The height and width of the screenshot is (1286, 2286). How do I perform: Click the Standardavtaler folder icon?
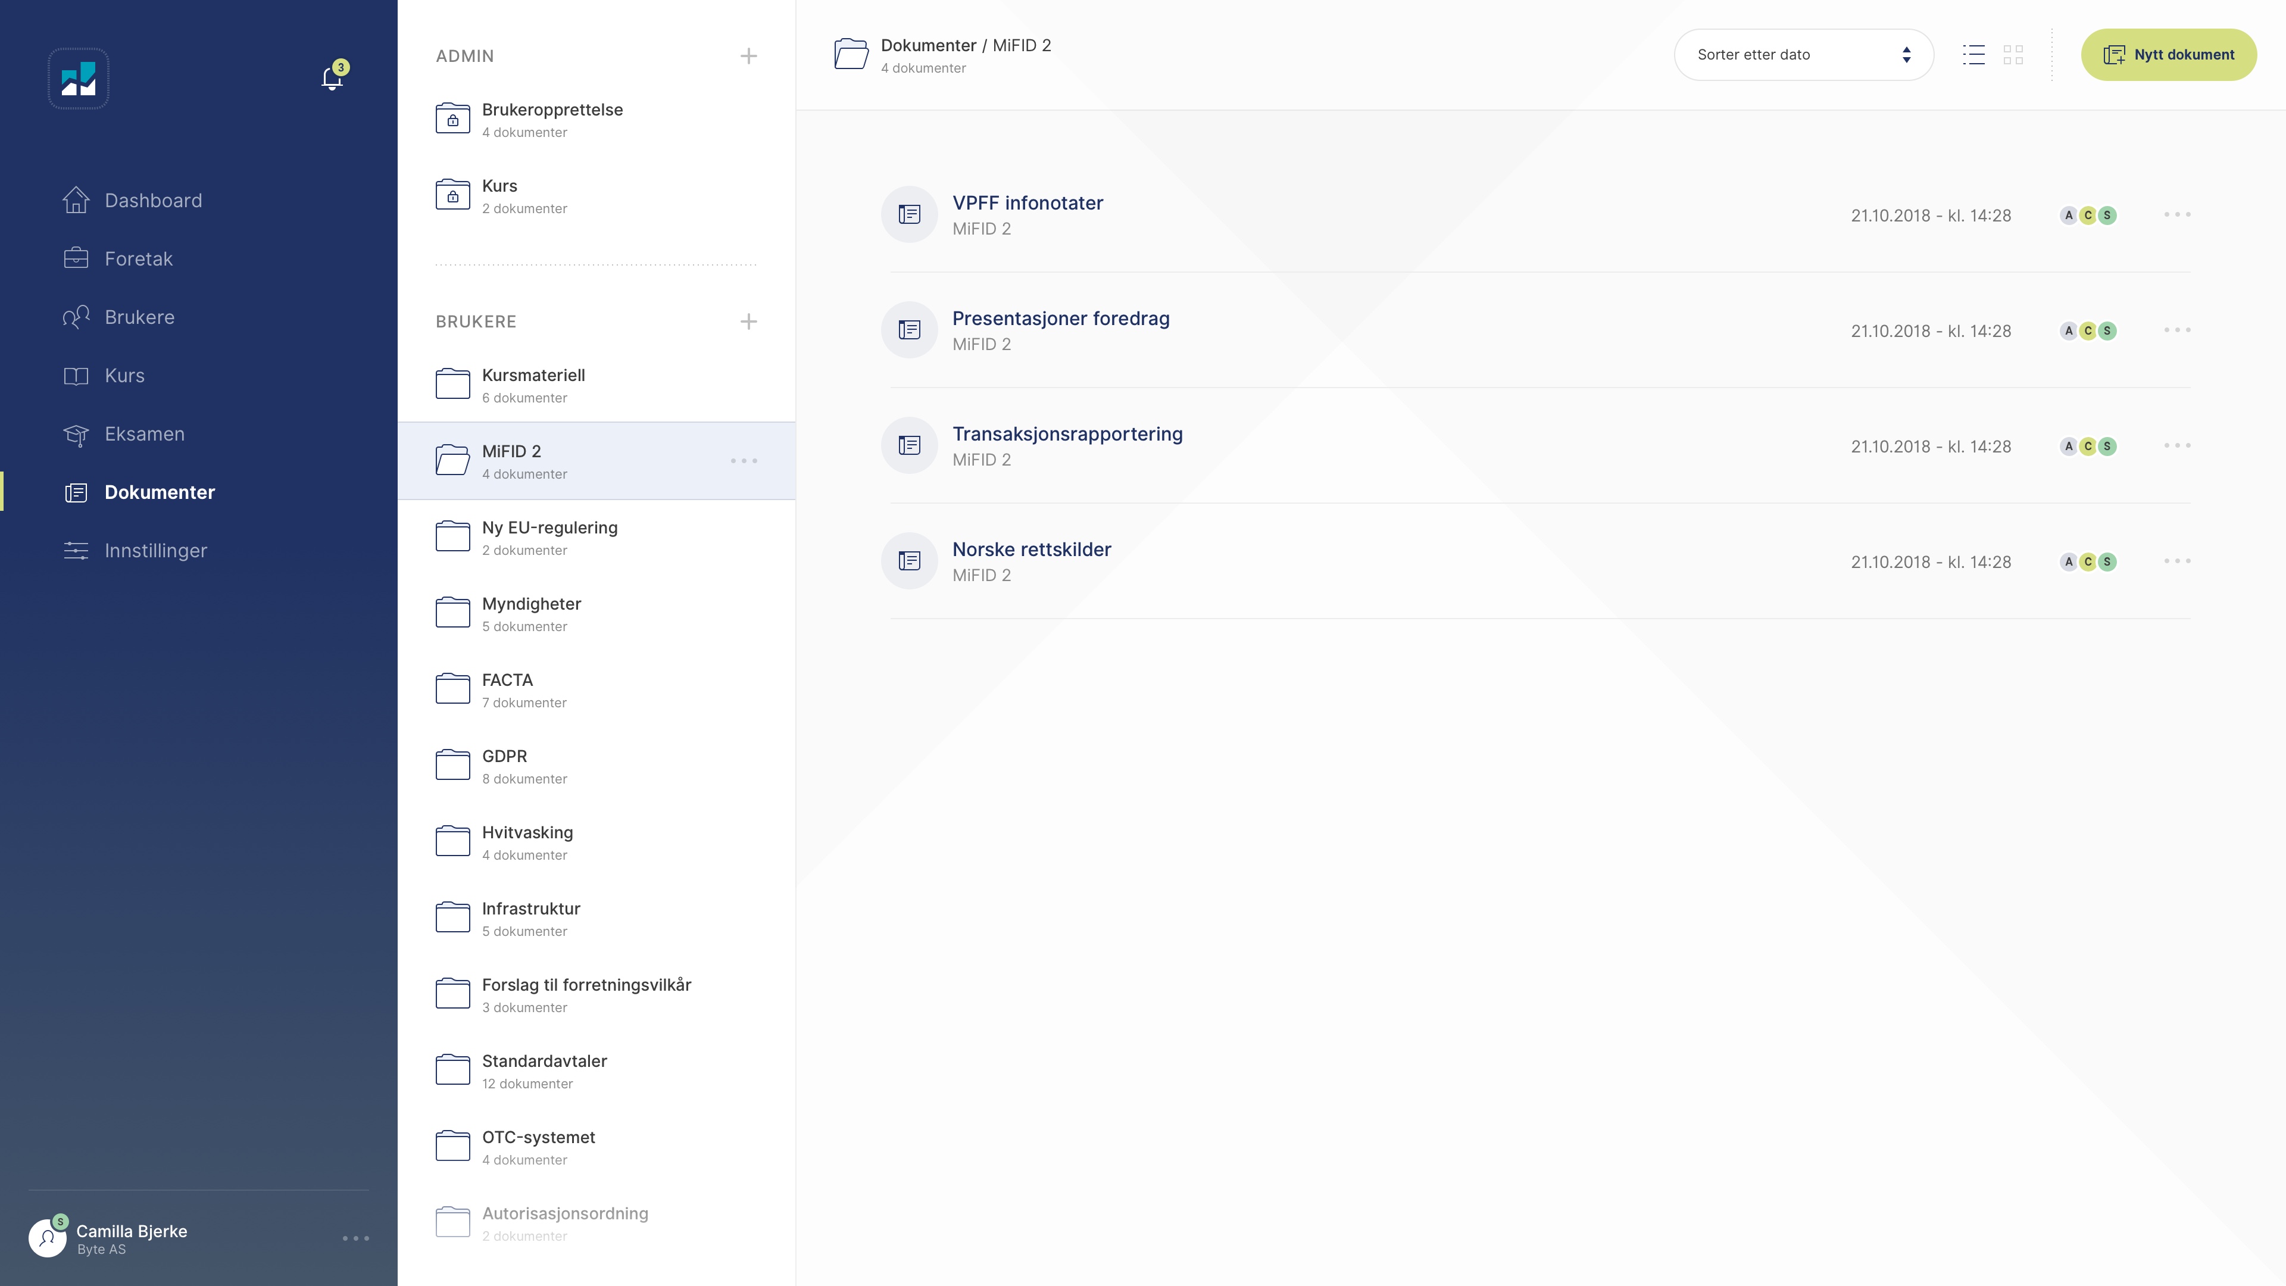452,1069
